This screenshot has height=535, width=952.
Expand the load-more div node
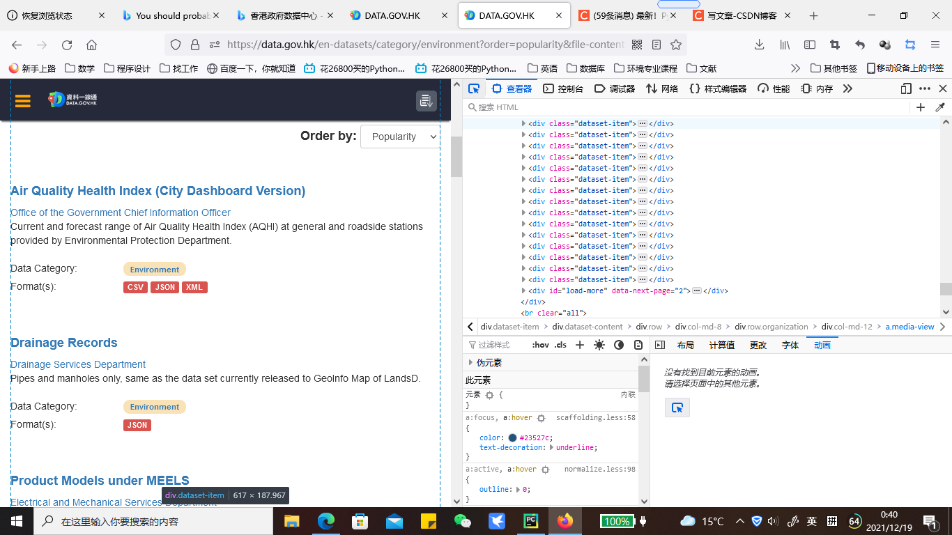523,290
